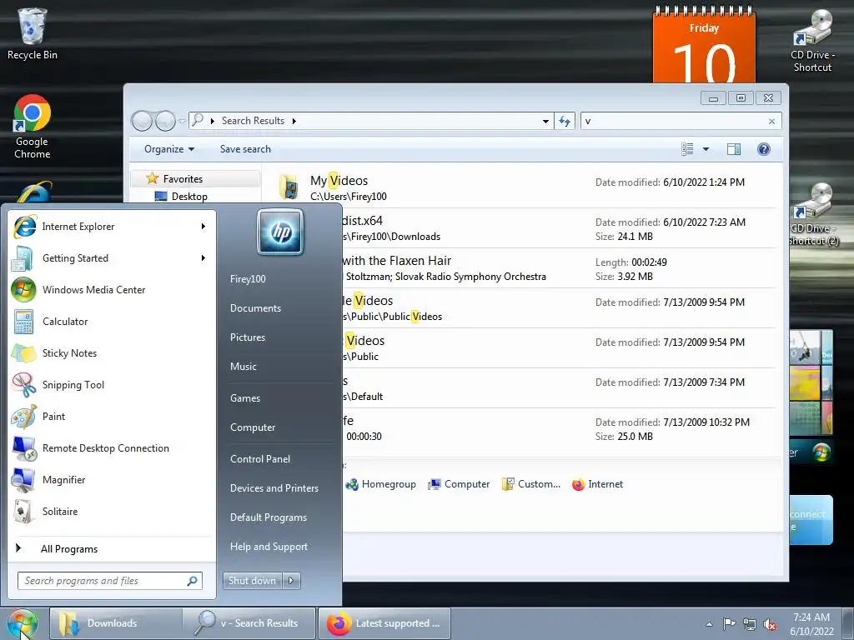This screenshot has width=854, height=640.
Task: Select CD Drive - Shortcut desktop icon
Action: point(812,41)
